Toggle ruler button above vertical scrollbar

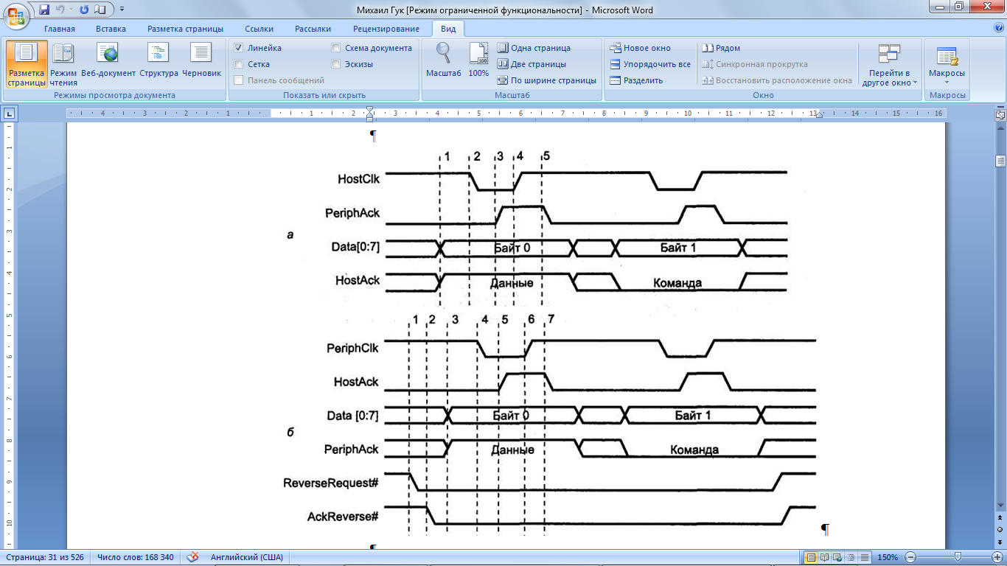point(1000,114)
